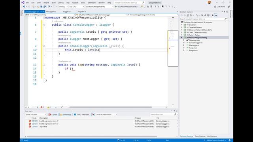Click the Properties wrench icon
Screen dimensions: 253x142
pos(213,15)
